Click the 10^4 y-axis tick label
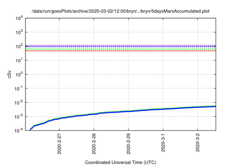The width and height of the screenshot is (238, 166). [19, 18]
